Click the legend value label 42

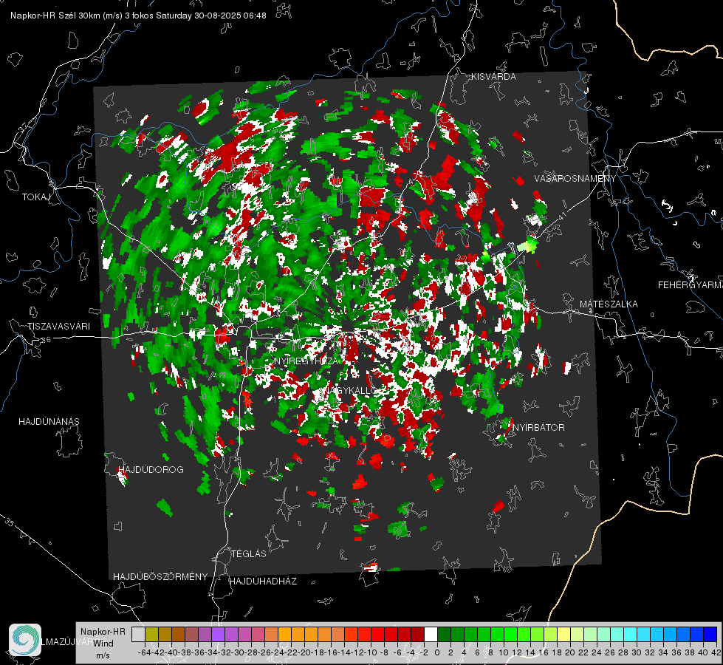716,652
